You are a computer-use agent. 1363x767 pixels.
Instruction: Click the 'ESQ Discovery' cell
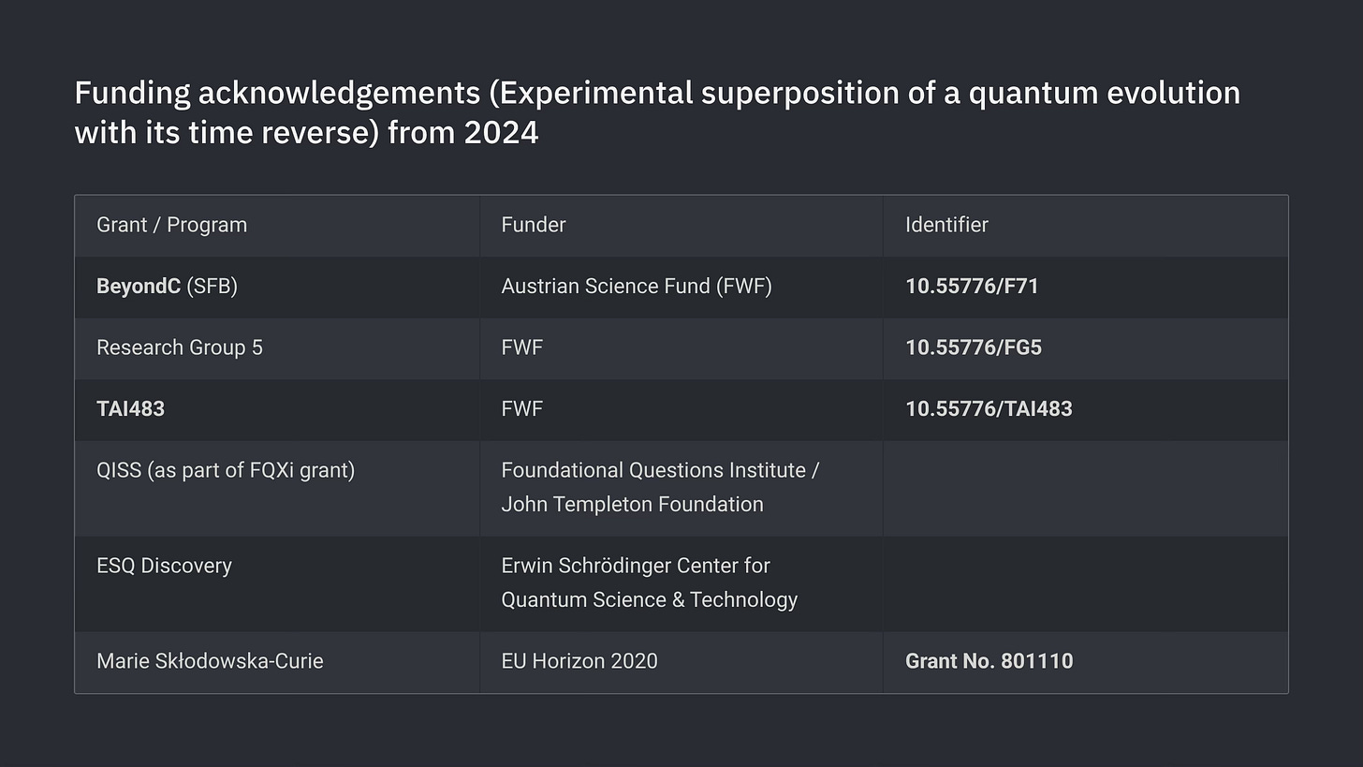tap(164, 566)
